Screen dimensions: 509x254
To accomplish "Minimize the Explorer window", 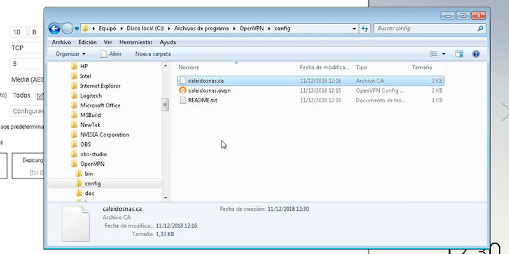I will [x=448, y=15].
